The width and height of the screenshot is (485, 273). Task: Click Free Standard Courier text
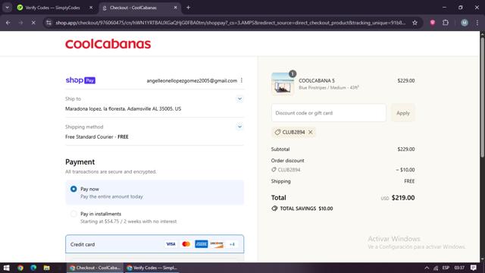(x=97, y=136)
